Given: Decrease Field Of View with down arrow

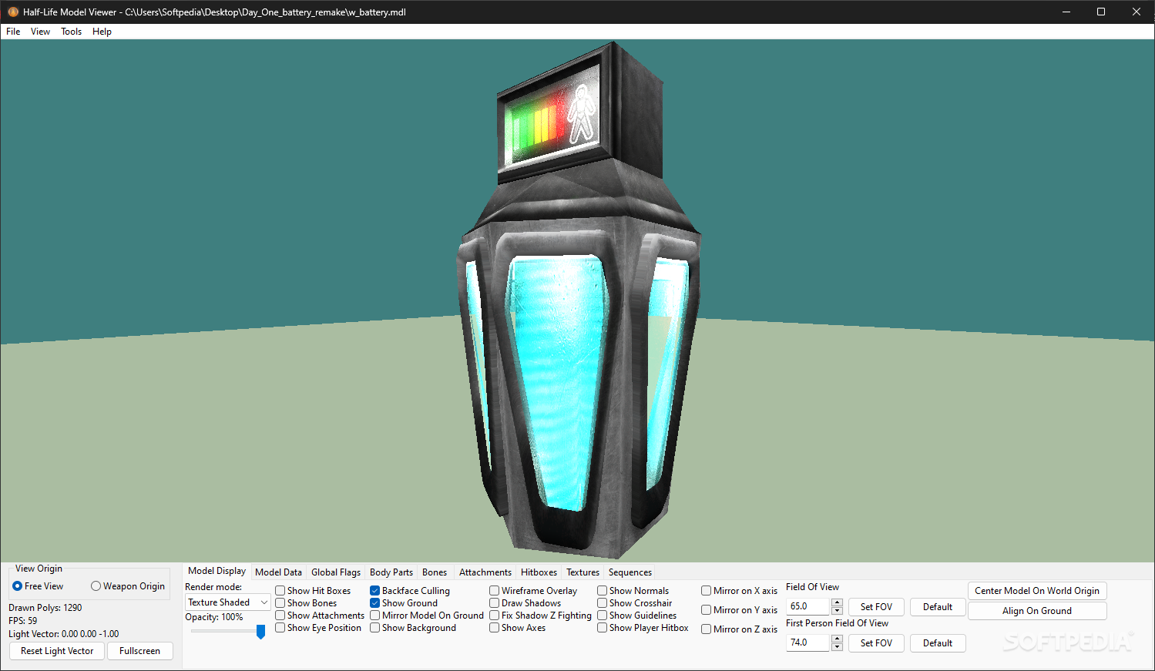Looking at the screenshot, I should (x=837, y=610).
